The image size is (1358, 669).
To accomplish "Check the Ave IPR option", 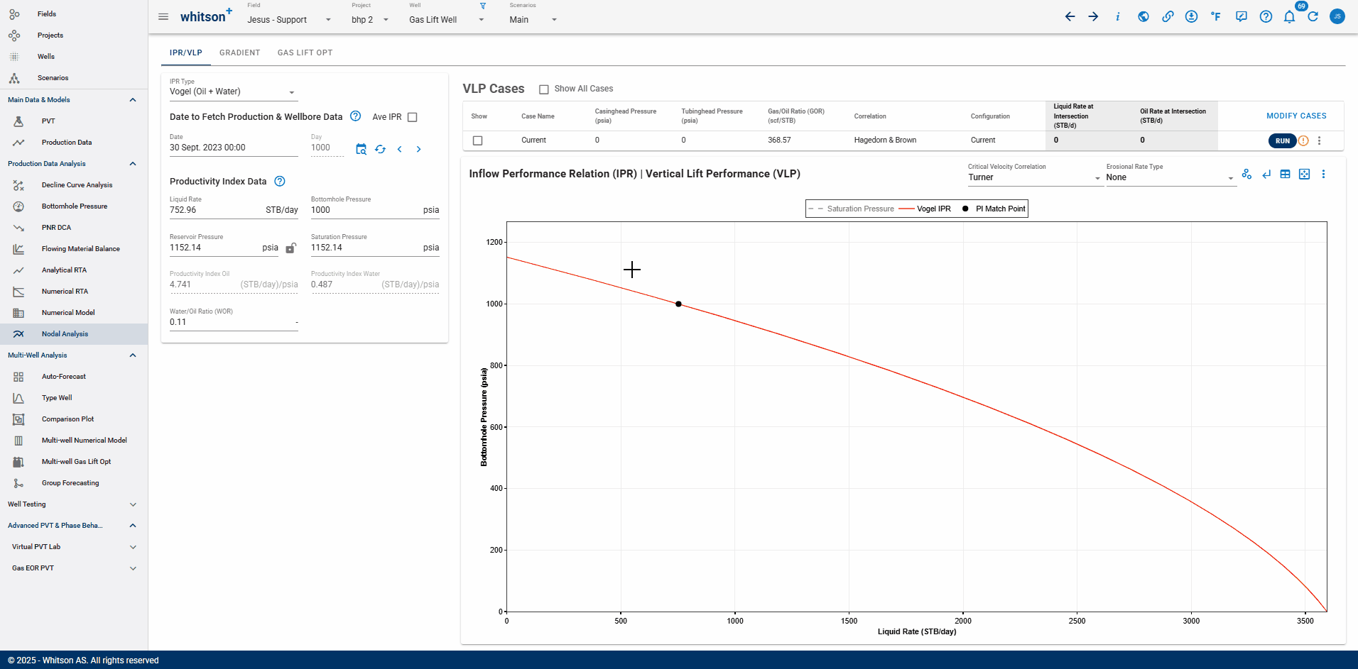I will 413,116.
